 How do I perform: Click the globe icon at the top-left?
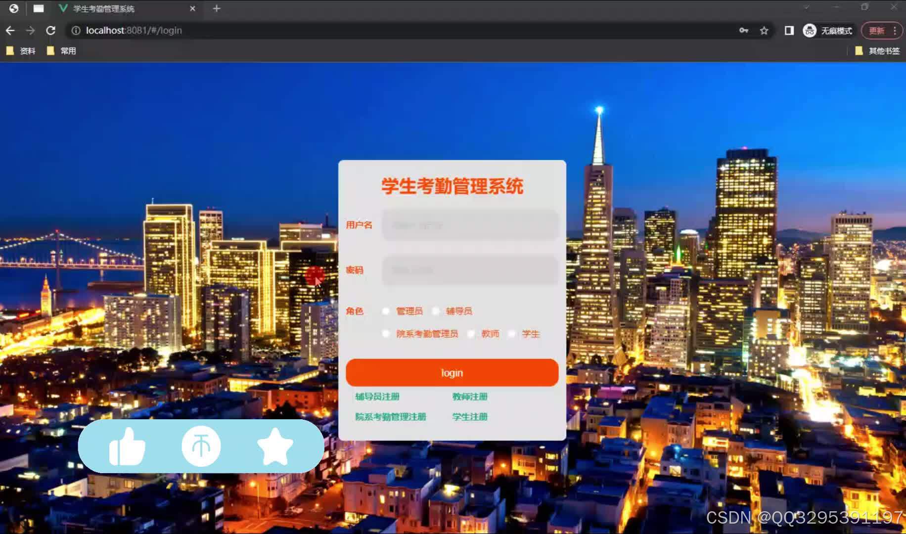[14, 8]
